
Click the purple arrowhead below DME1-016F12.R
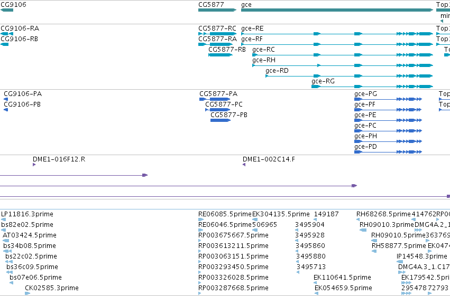tap(34, 165)
